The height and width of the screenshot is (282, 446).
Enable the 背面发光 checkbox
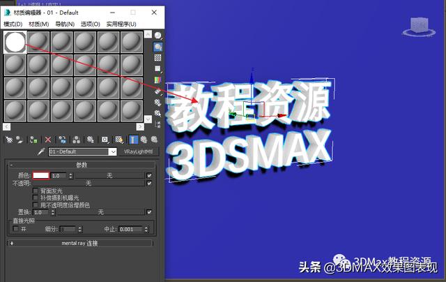(x=36, y=191)
